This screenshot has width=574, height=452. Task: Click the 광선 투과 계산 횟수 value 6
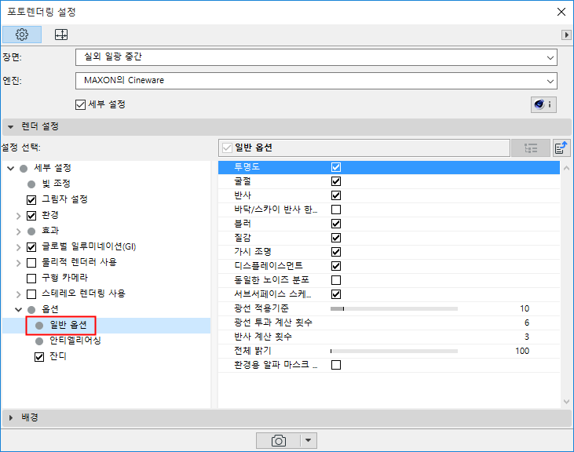[526, 323]
